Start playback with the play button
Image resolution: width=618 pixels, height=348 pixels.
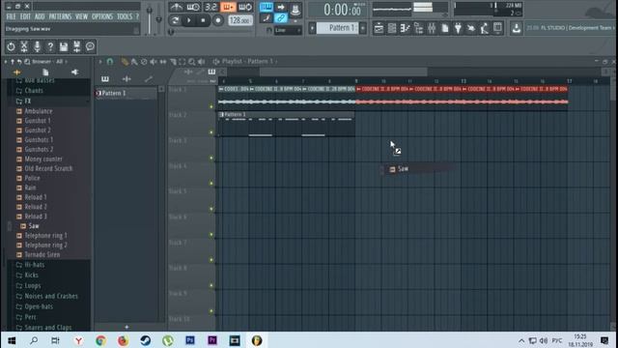(x=189, y=20)
